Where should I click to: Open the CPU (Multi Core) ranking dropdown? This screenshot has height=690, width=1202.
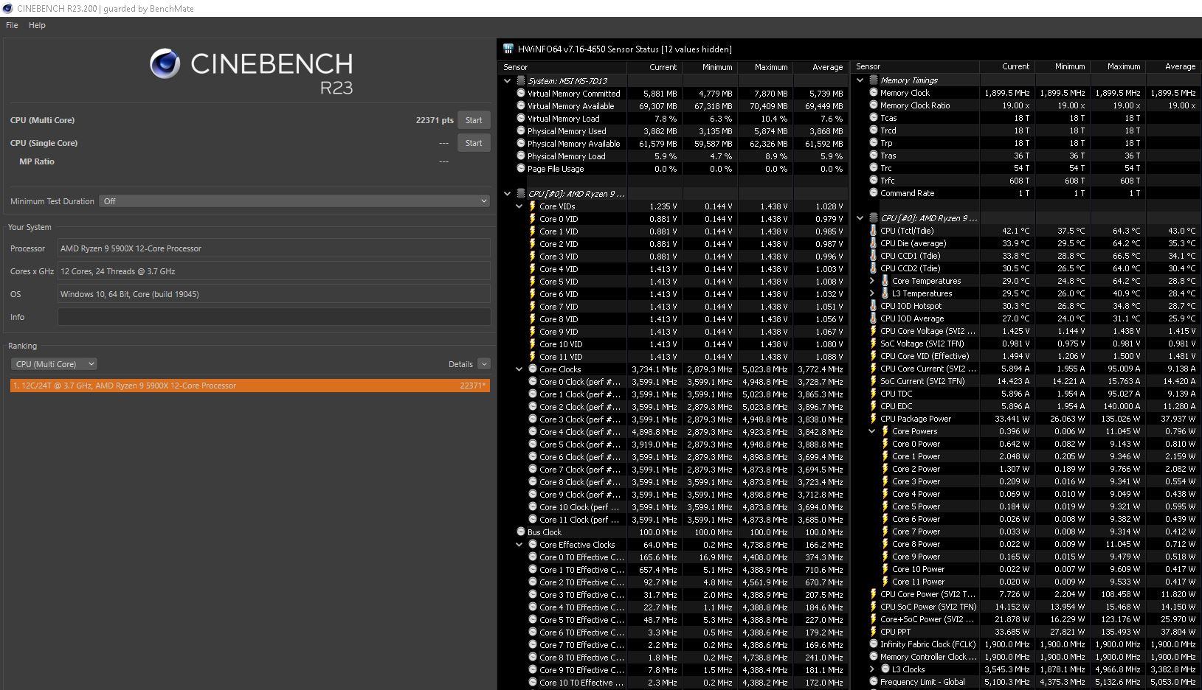click(x=54, y=364)
